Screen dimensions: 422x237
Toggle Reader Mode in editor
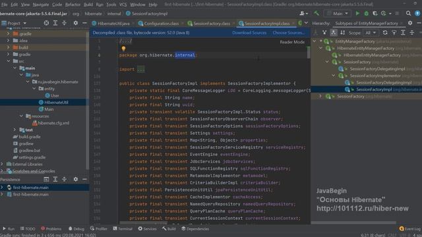click(x=292, y=42)
